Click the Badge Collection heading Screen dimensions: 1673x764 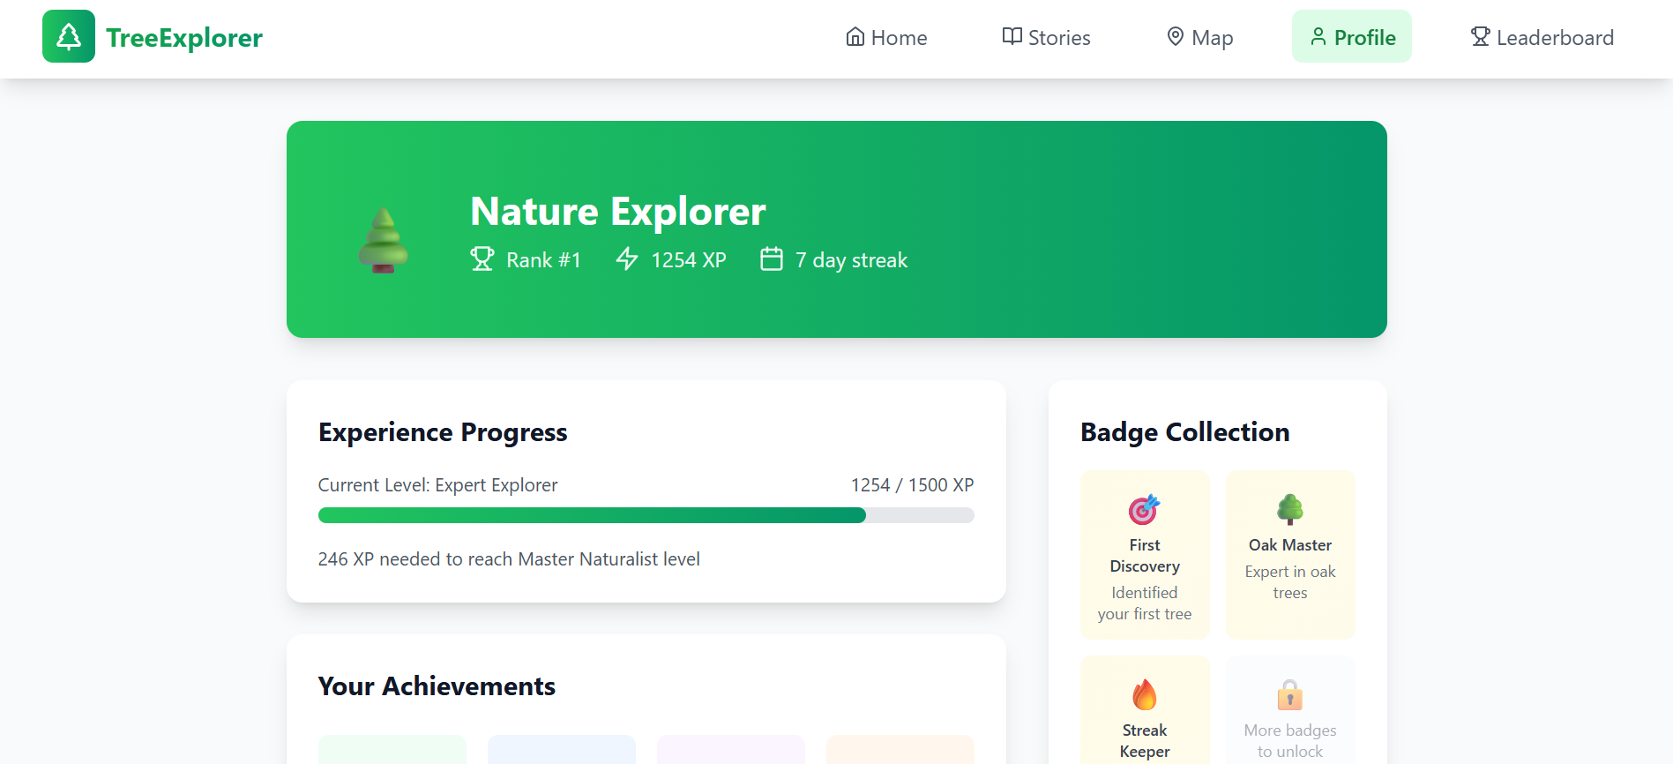pos(1184,432)
